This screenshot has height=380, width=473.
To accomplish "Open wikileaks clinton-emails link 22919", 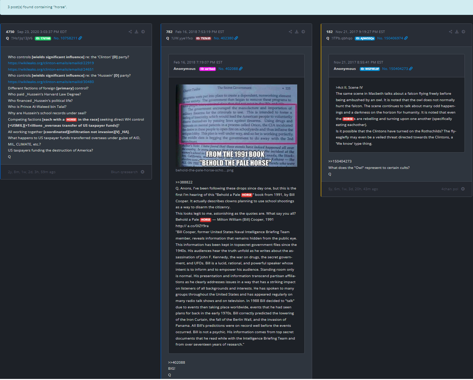I will (51, 63).
